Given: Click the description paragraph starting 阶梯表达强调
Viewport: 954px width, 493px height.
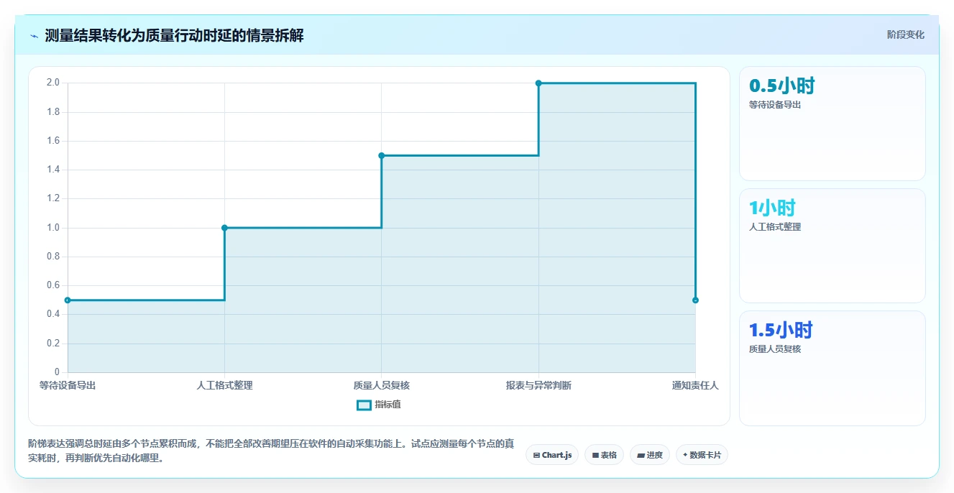Looking at the screenshot, I should (x=271, y=451).
